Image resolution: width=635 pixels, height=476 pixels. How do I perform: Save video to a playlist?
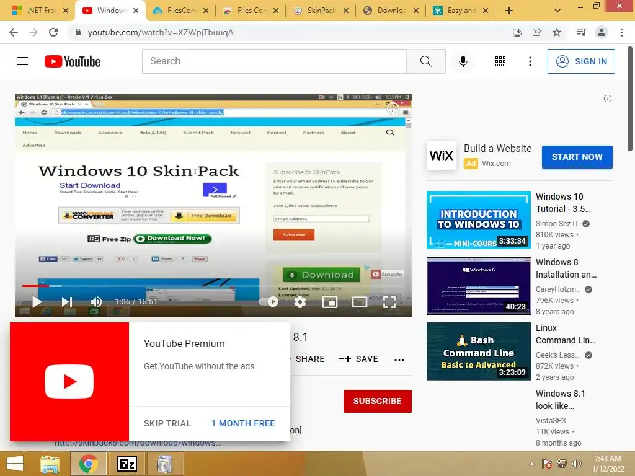click(358, 359)
